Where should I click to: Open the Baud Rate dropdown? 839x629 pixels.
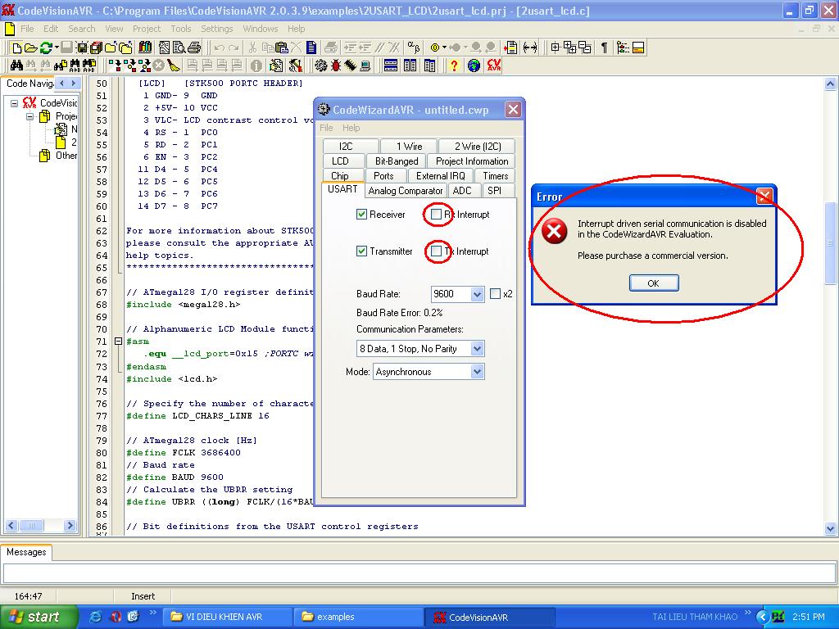(477, 294)
